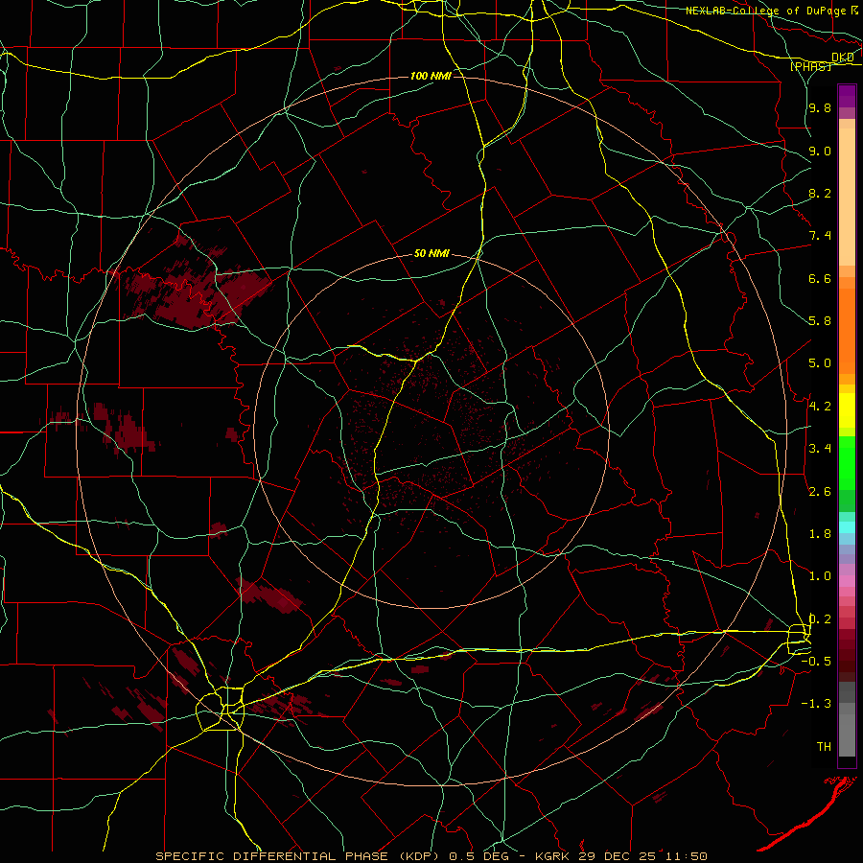Click the 0.2 value on the scale

(820, 619)
